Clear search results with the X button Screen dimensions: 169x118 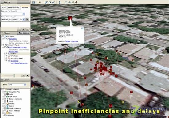(28, 29)
